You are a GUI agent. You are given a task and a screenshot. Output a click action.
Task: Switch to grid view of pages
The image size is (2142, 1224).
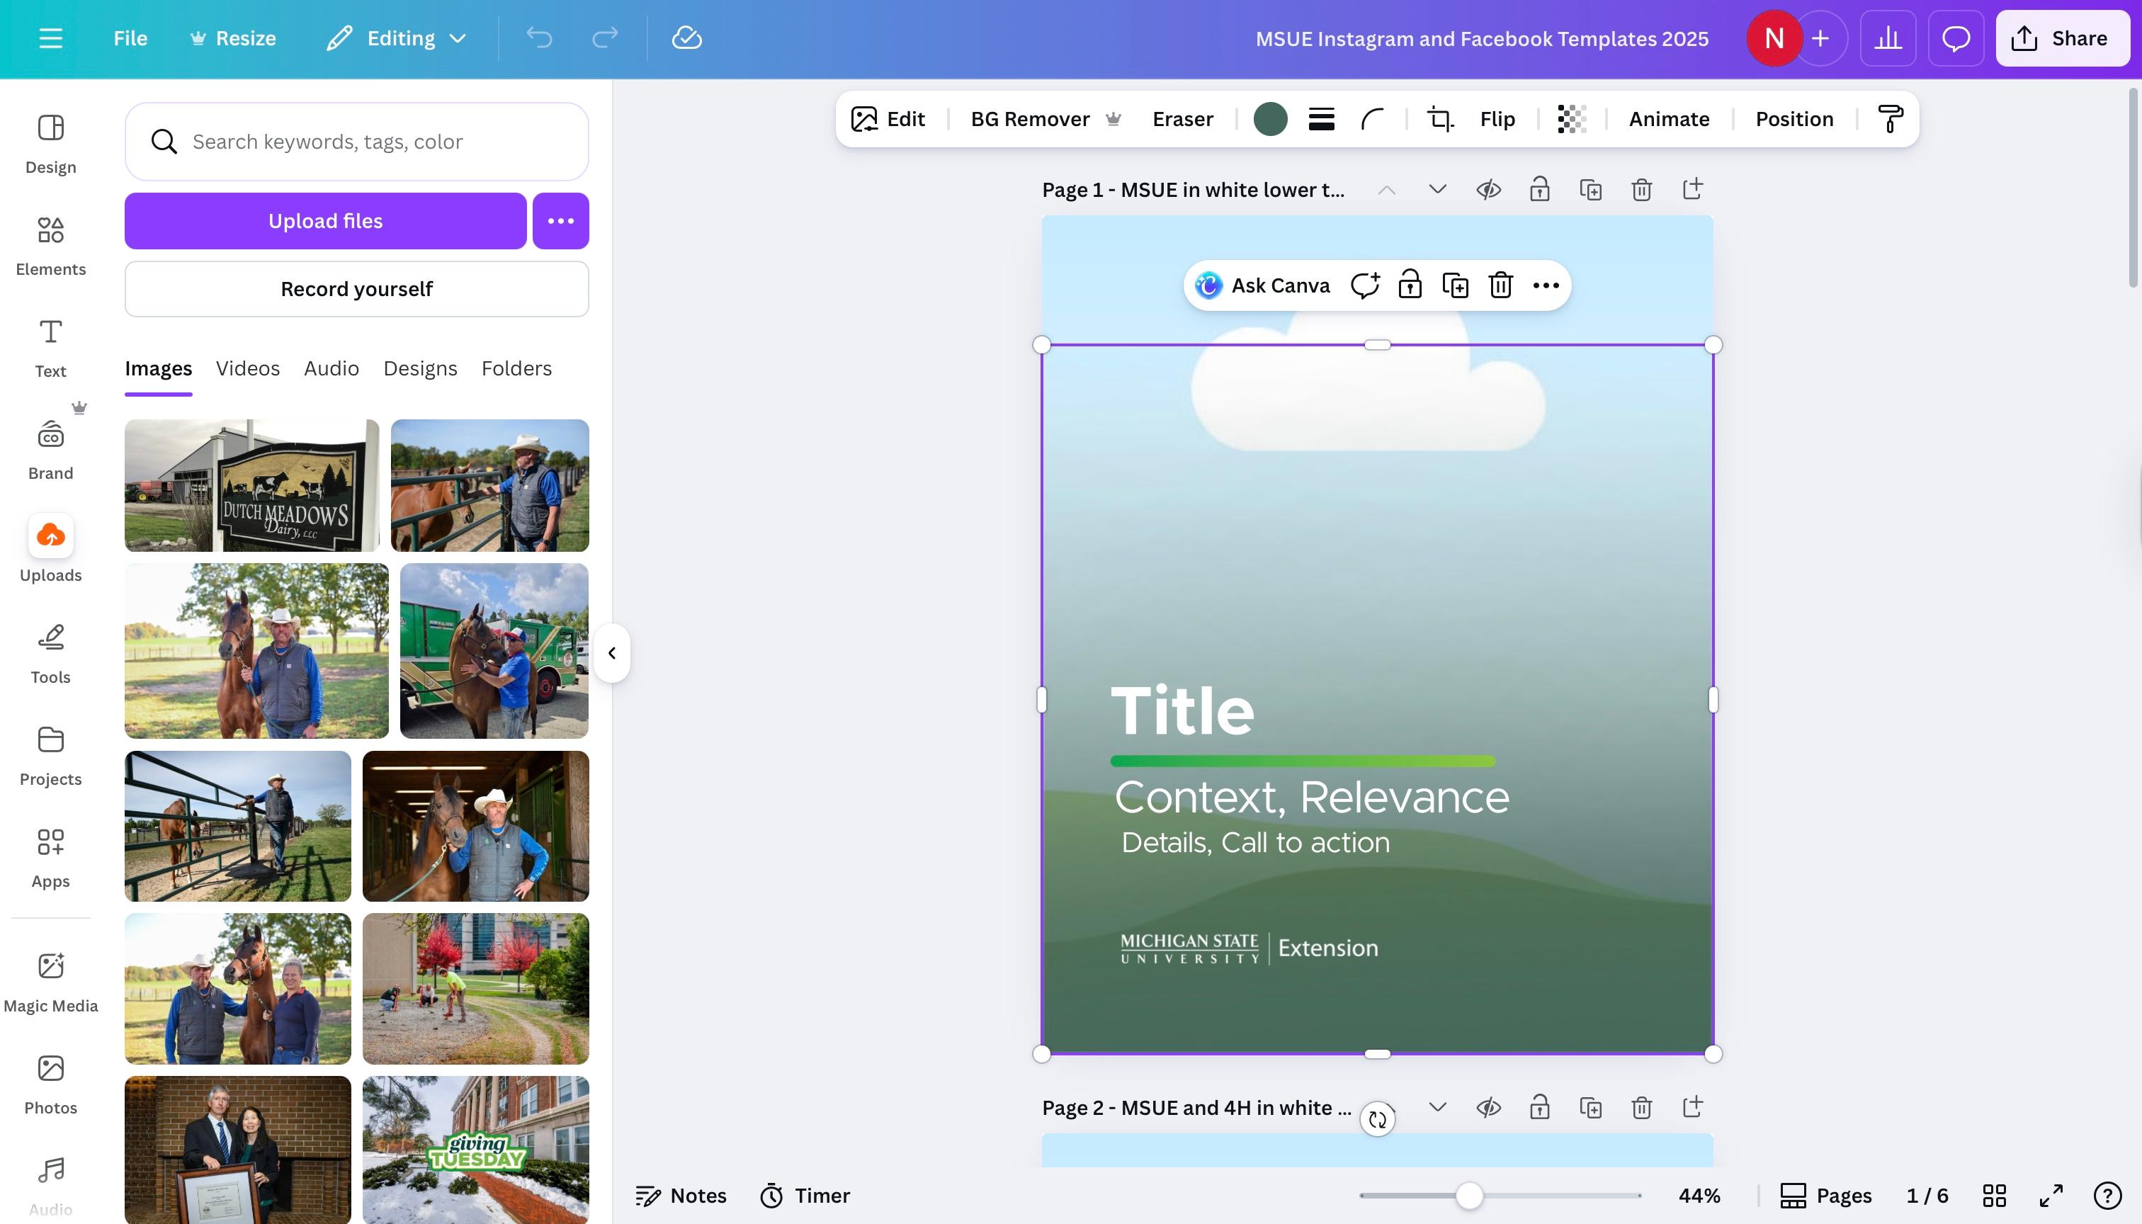1994,1196
